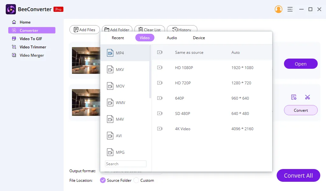Viewport: 326px width, 191px height.
Task: Click the Video Merger sidebar icon
Action: coord(14,55)
